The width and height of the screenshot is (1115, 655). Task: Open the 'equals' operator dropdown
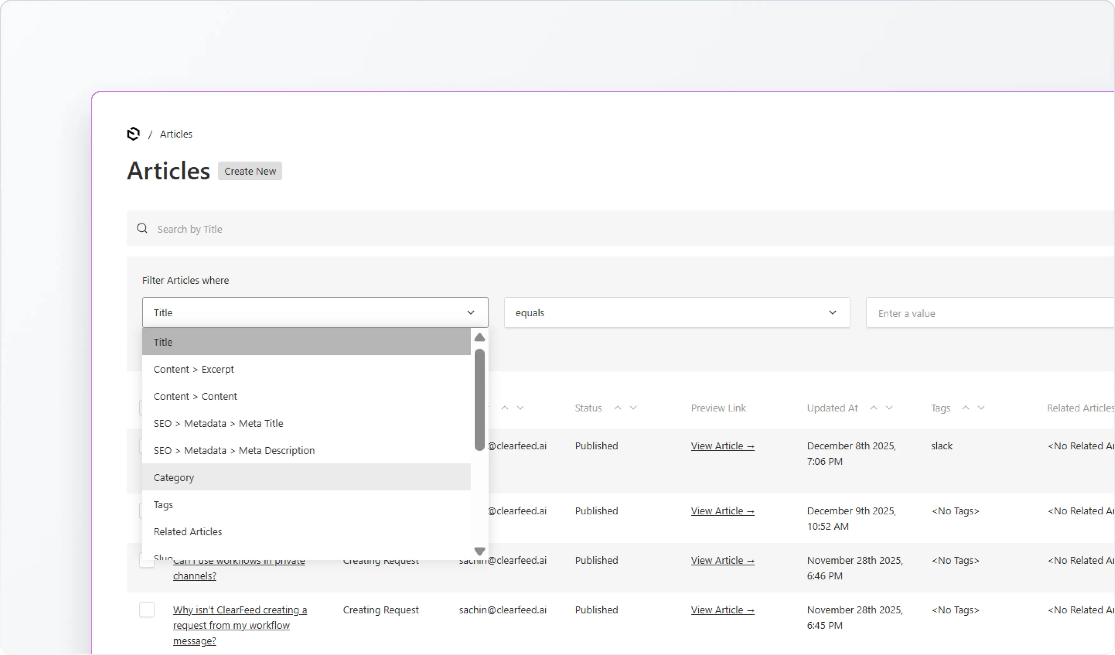(x=677, y=312)
